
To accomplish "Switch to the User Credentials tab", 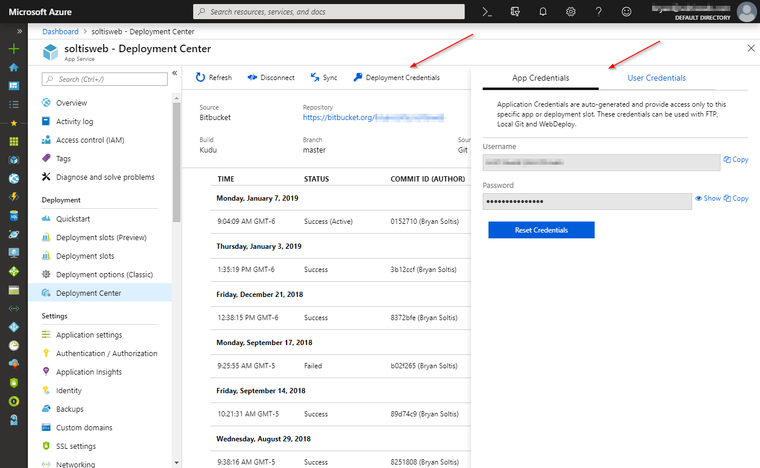I will tap(656, 78).
